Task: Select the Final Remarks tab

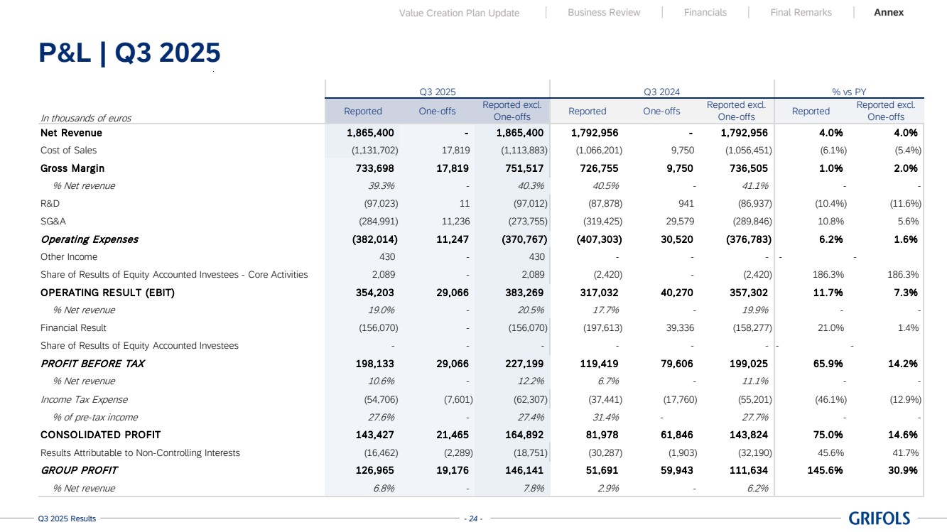Action: point(801,12)
